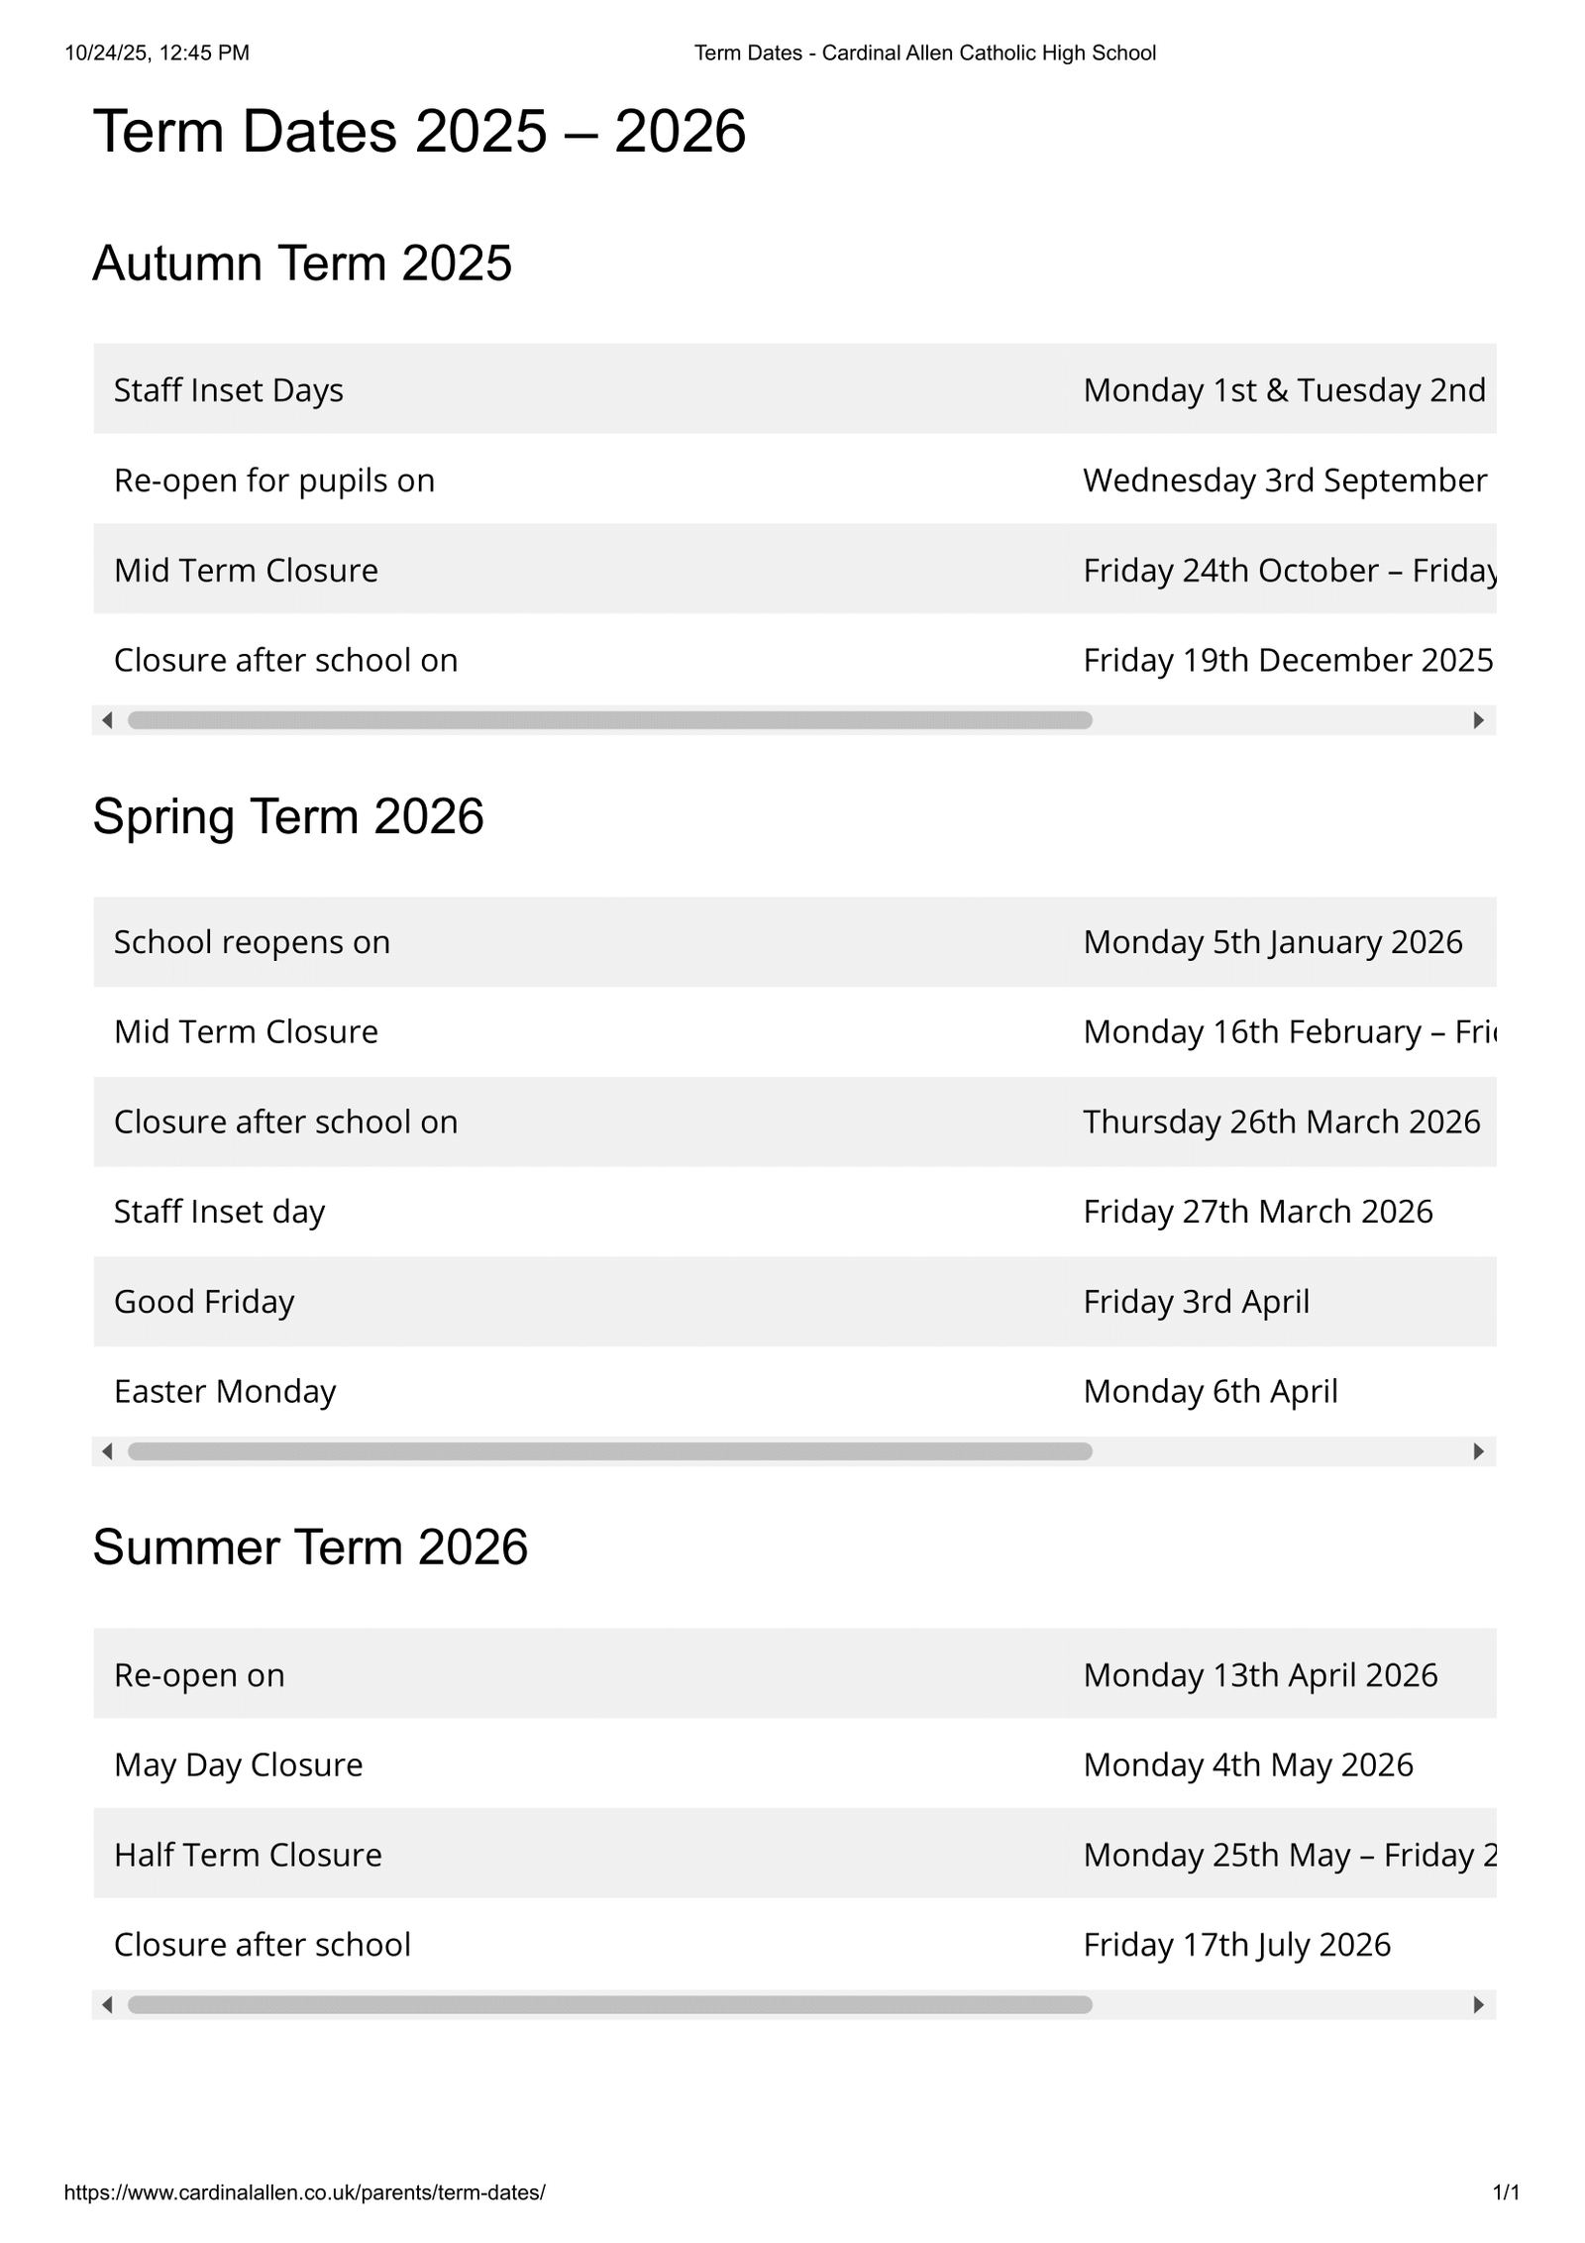Click the Spring Term horizontal scrollbar thumb
1585x2243 pixels.
tap(609, 1451)
